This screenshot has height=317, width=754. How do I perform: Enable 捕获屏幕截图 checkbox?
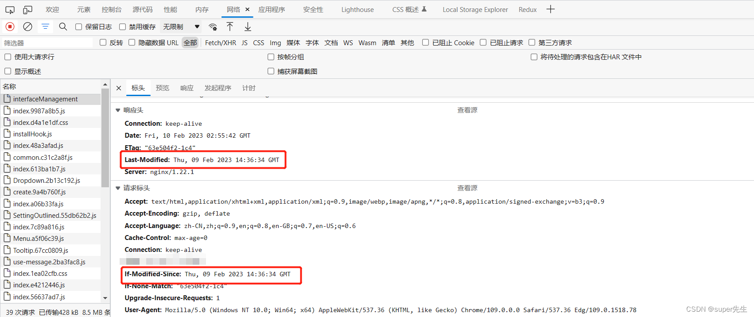coord(271,71)
